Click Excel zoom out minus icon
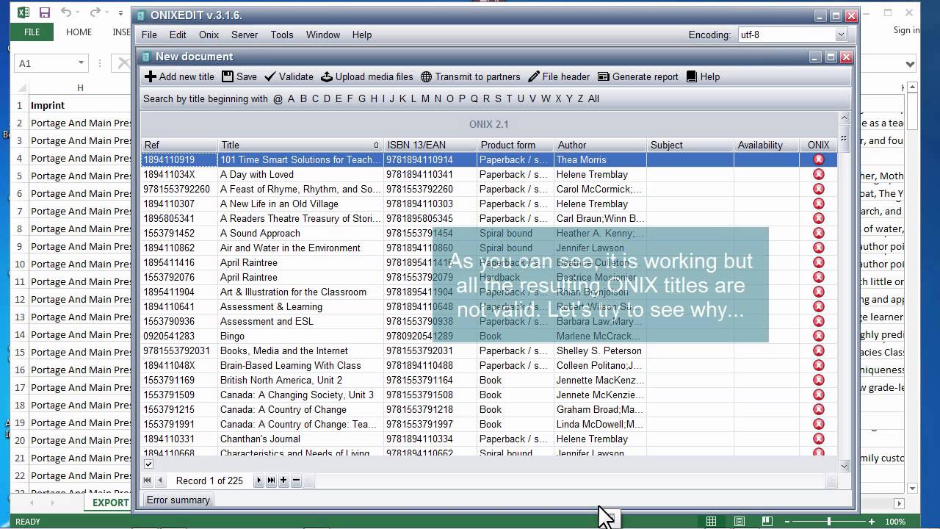This screenshot has height=529, width=940. coord(787,521)
